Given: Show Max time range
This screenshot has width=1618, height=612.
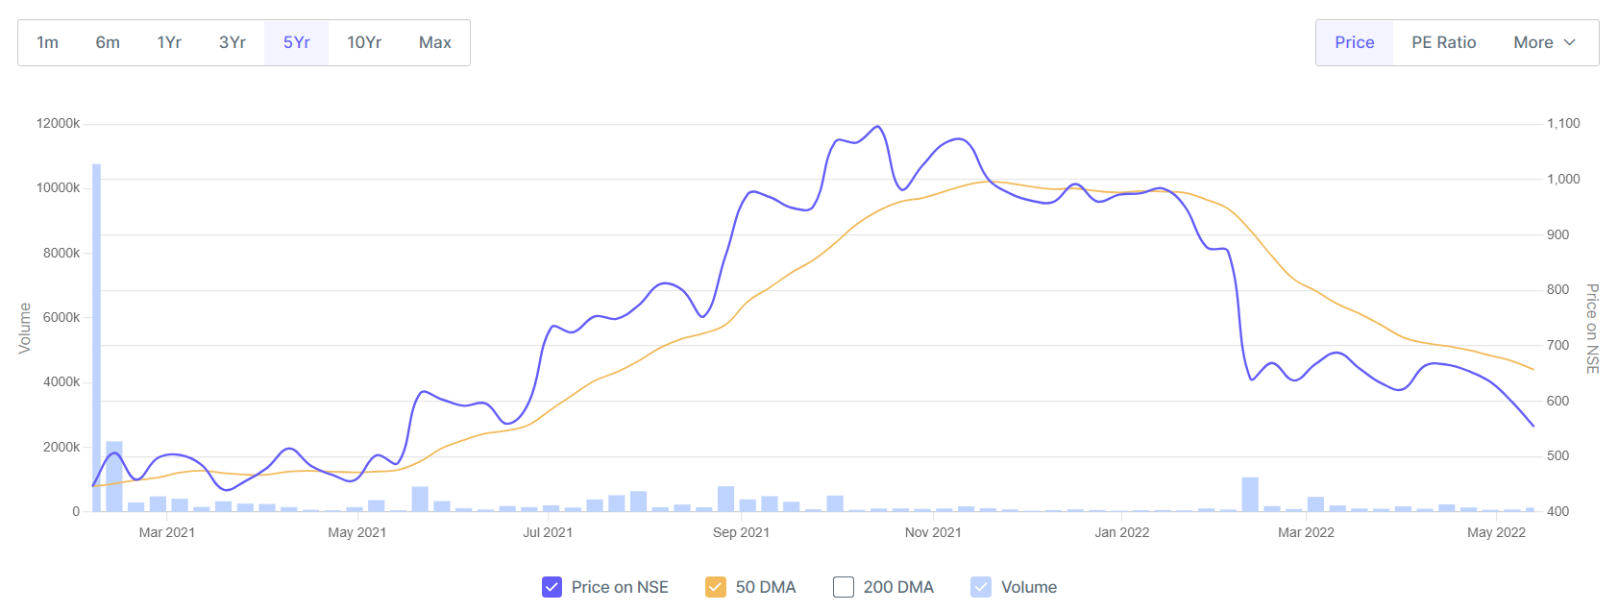Looking at the screenshot, I should click(x=434, y=42).
